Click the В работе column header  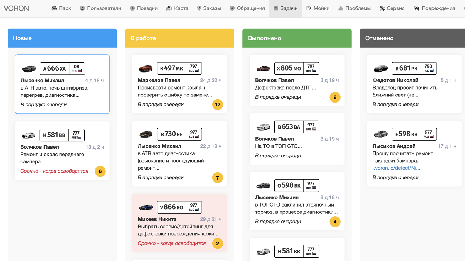point(179,38)
